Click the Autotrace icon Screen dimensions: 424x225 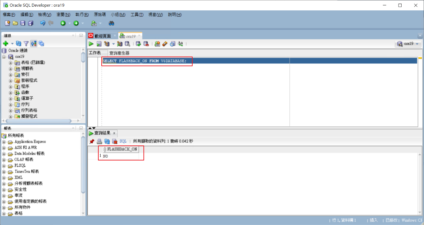120,44
